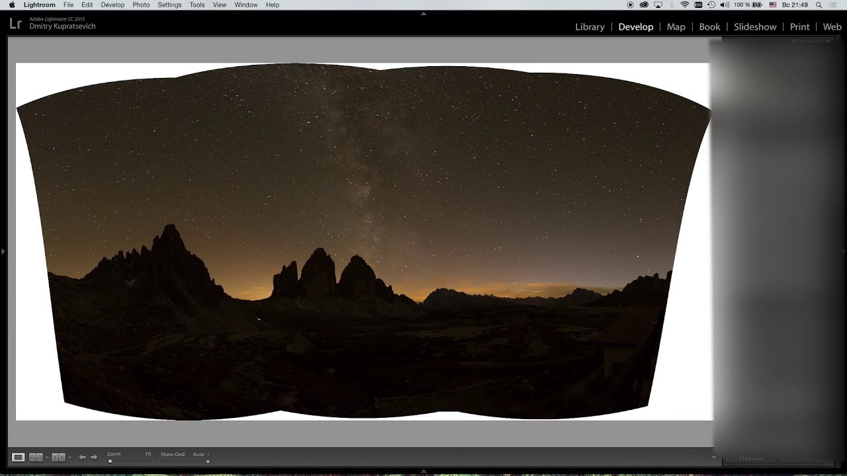Toggle the left panel via edge arrow
The height and width of the screenshot is (476, 847).
tap(3, 251)
